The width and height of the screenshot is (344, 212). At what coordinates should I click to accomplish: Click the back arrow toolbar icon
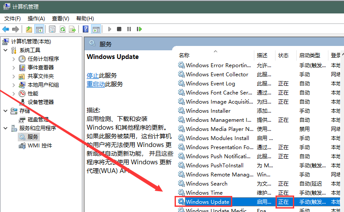pyautogui.click(x=6, y=29)
